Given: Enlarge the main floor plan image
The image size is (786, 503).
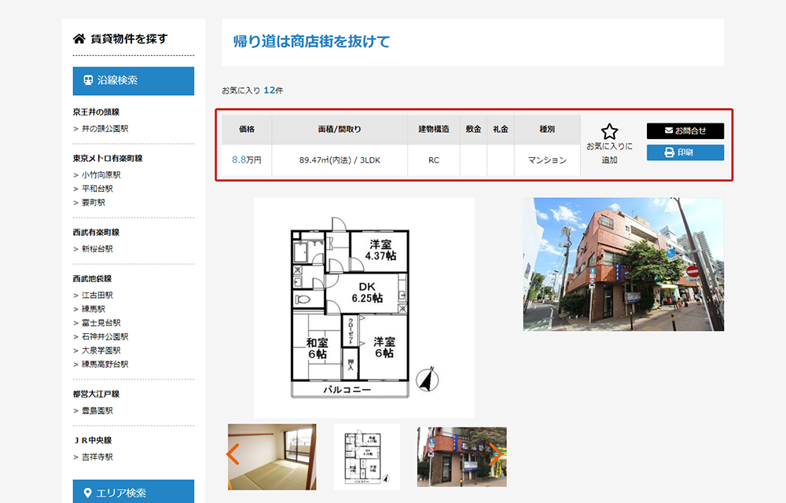Looking at the screenshot, I should point(364,307).
